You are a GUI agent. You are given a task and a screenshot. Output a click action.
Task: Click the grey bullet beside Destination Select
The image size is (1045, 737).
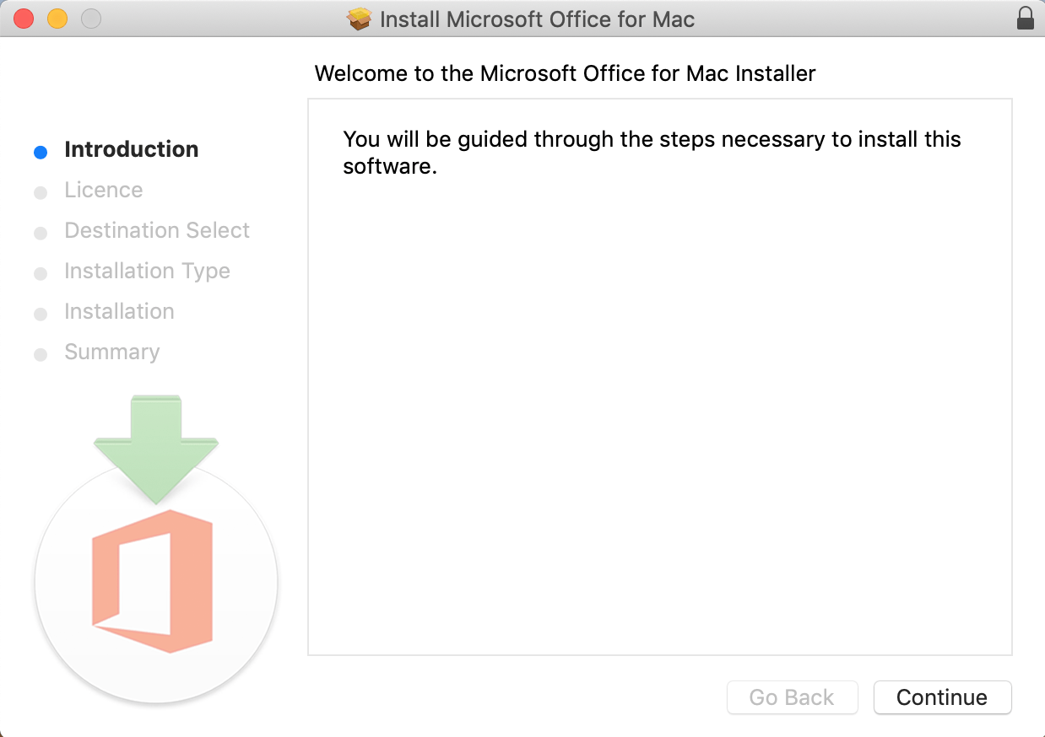[40, 234]
